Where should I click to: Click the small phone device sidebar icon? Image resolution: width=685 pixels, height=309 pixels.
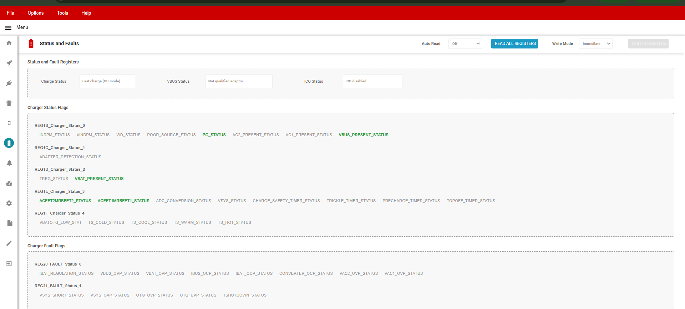click(9, 123)
